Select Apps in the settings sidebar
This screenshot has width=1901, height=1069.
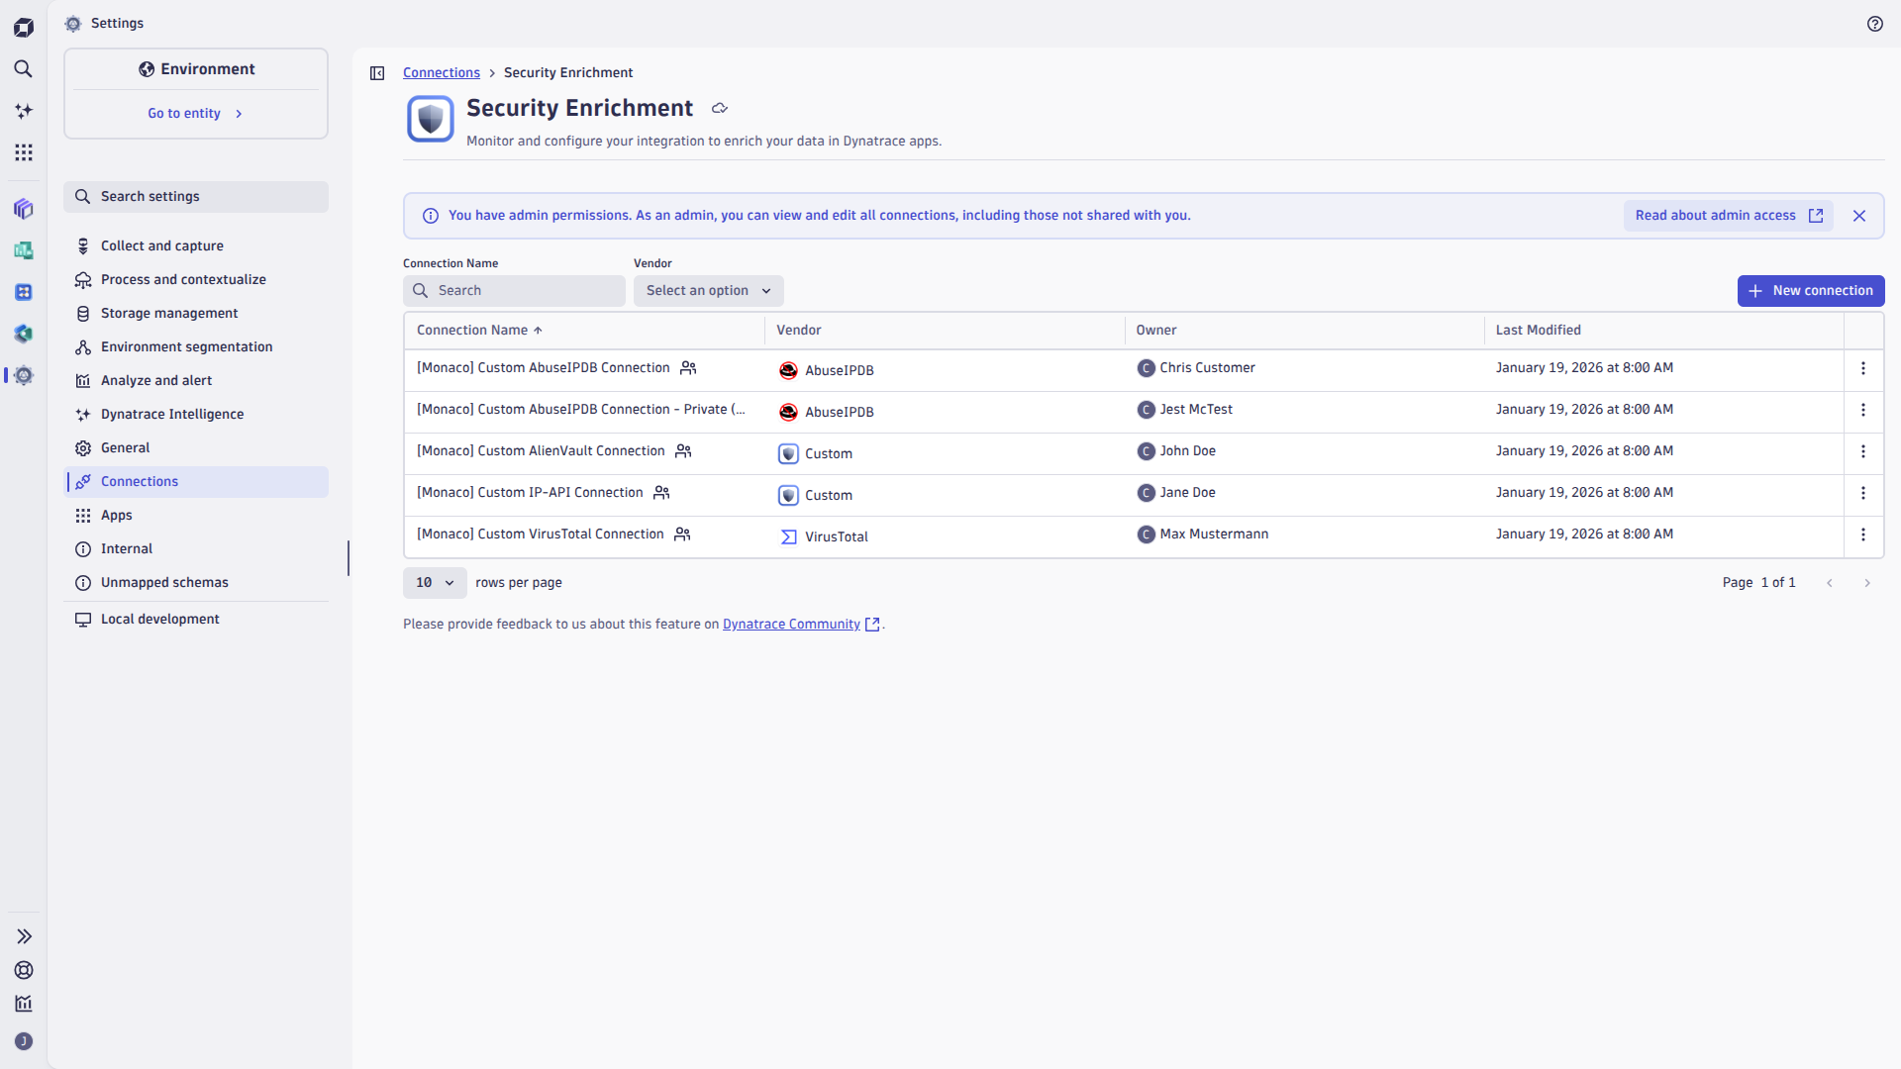tap(116, 515)
